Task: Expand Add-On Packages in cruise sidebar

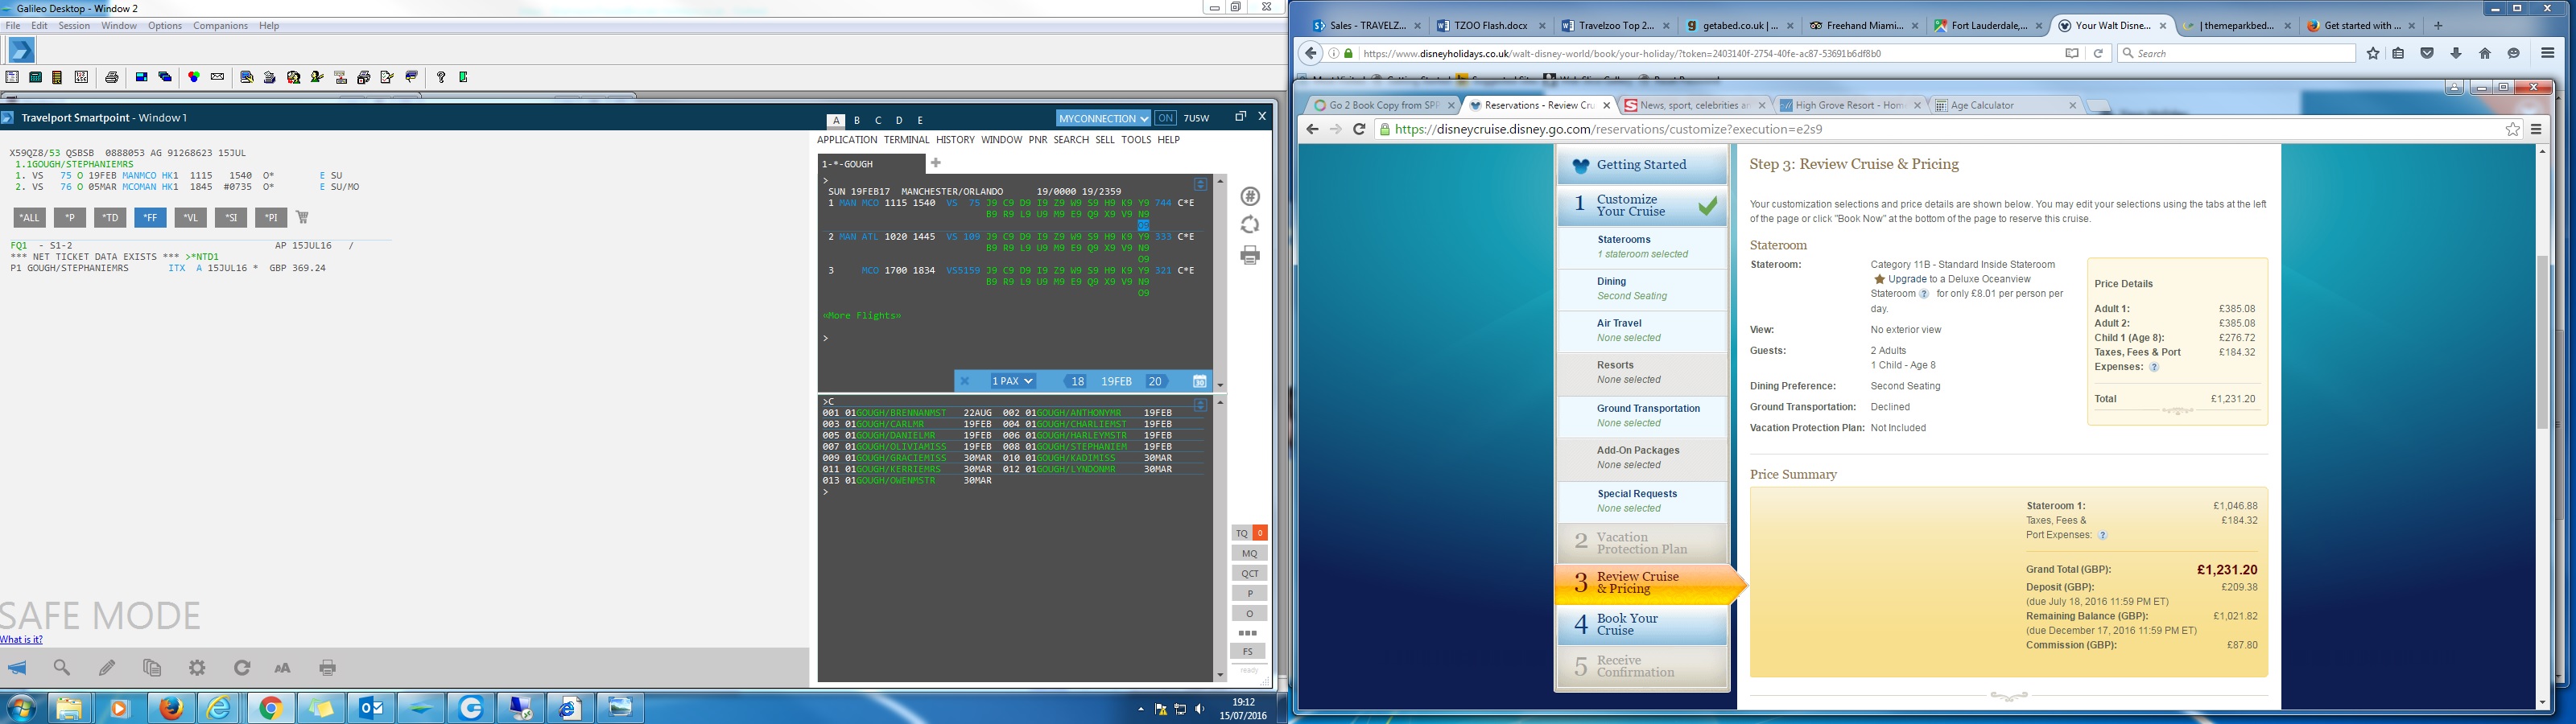Action: coord(1642,458)
